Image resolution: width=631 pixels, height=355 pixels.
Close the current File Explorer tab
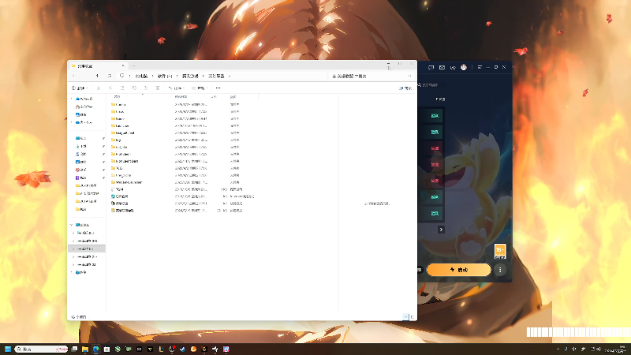click(123, 65)
